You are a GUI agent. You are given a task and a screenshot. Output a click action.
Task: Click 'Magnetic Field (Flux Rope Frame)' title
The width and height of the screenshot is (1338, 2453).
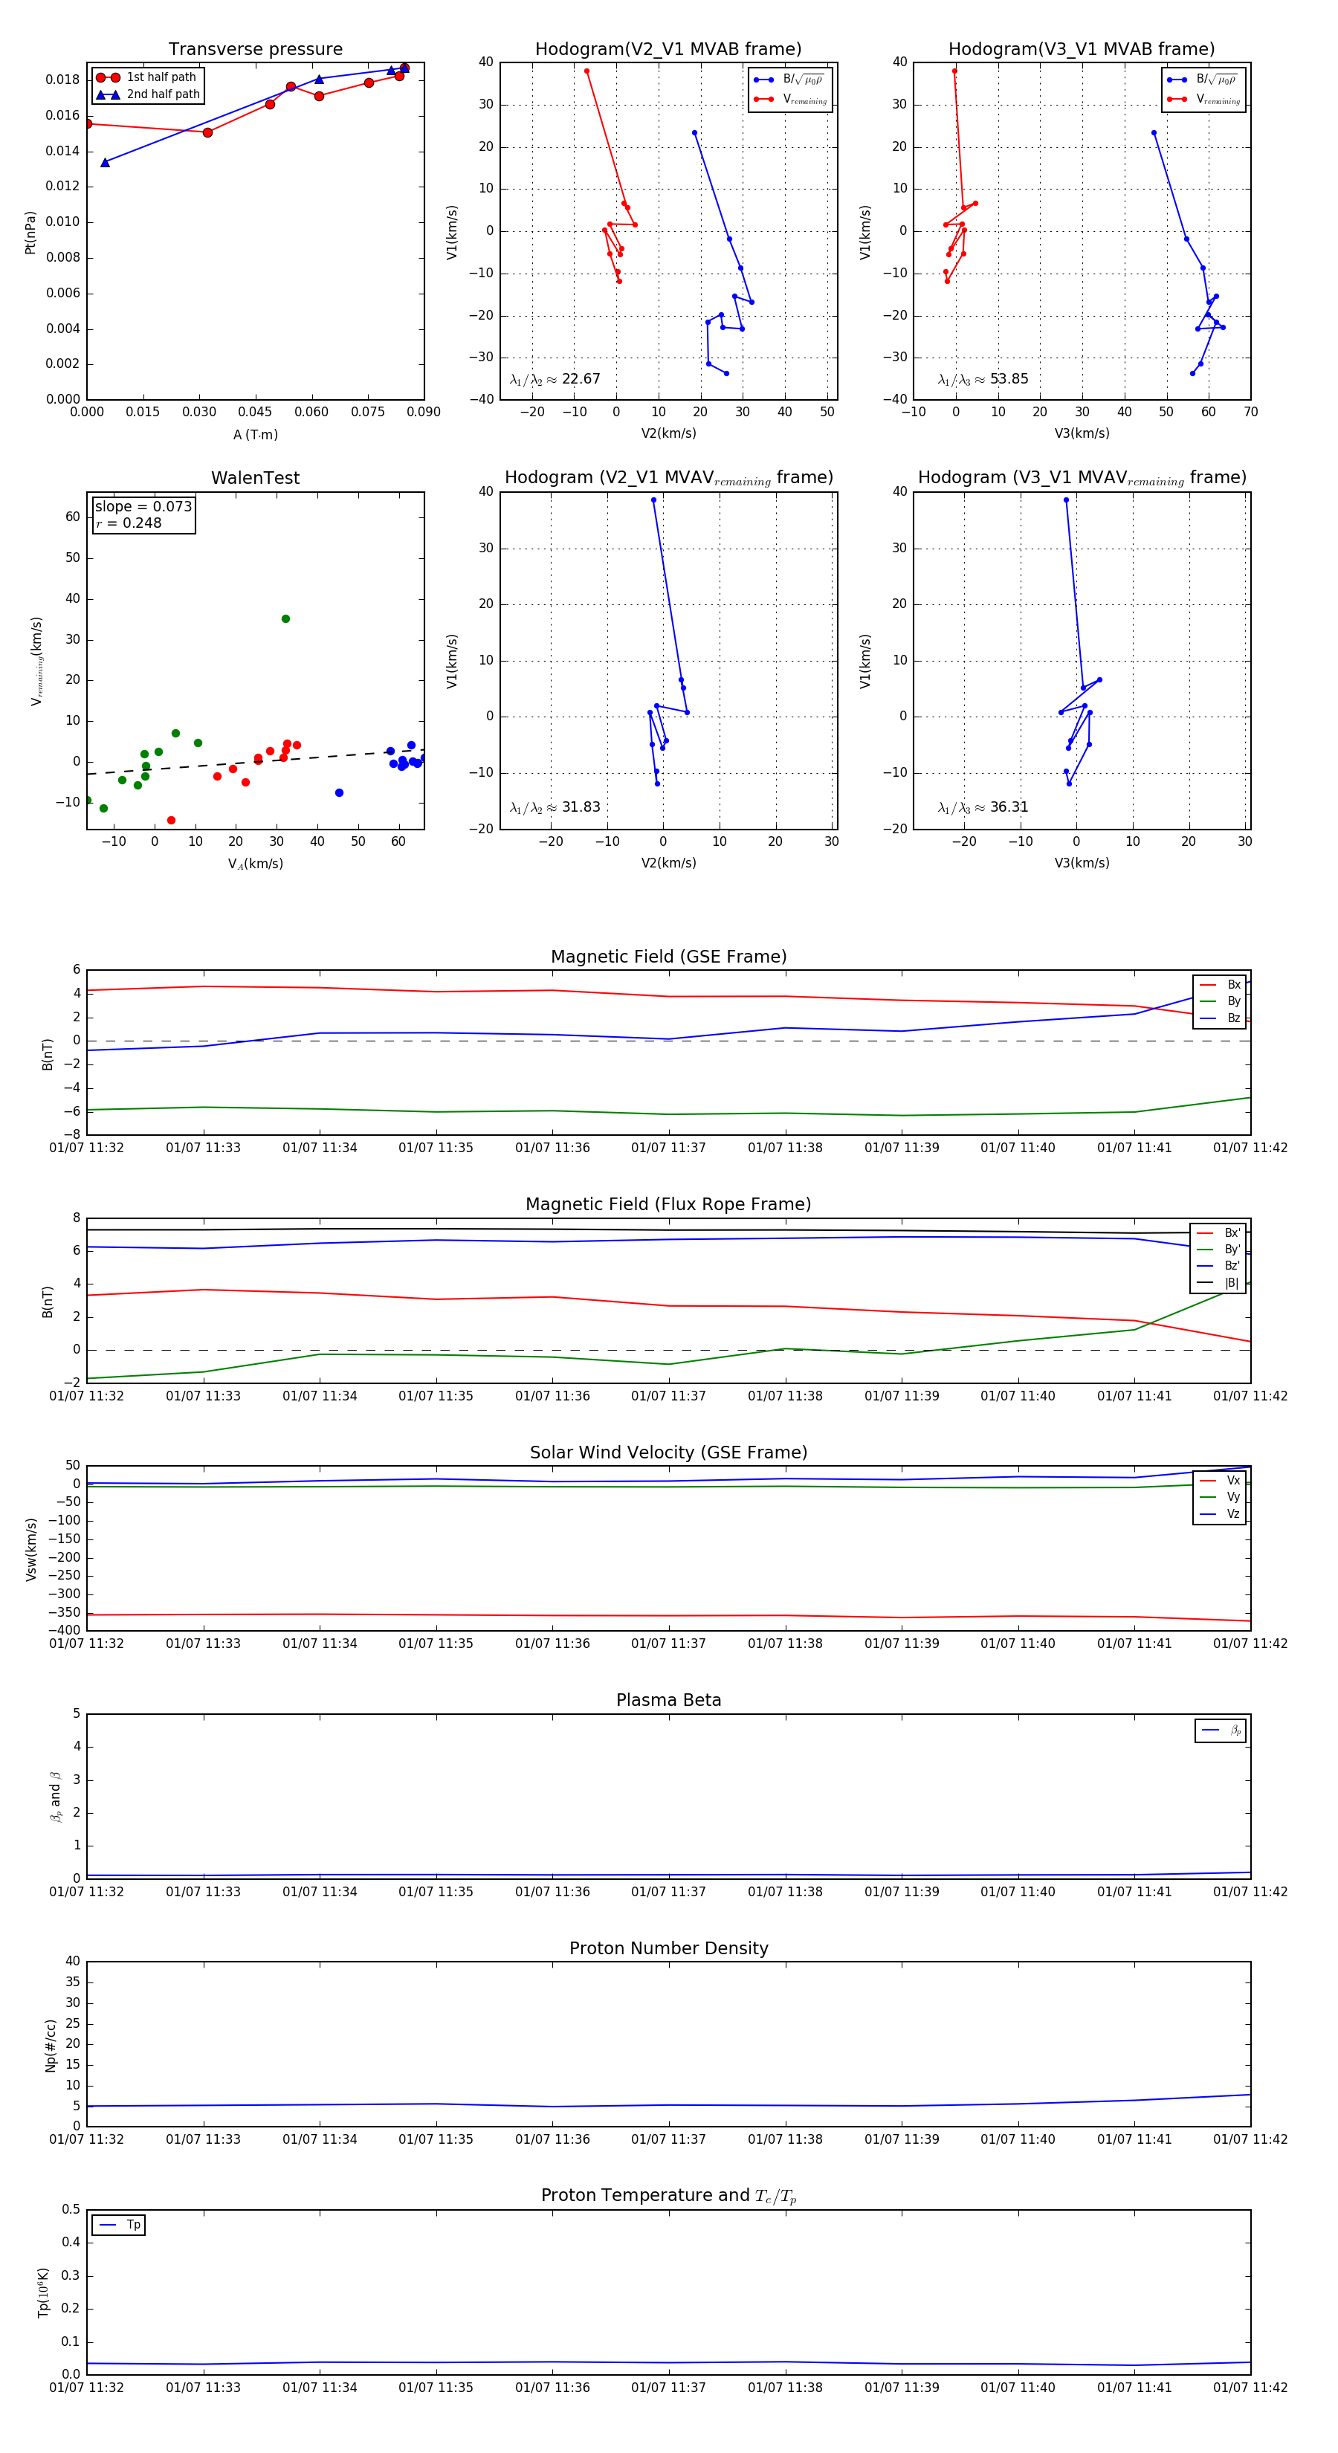pyautogui.click(x=668, y=1203)
